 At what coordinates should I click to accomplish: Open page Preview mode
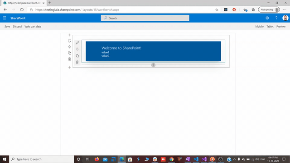click(281, 27)
